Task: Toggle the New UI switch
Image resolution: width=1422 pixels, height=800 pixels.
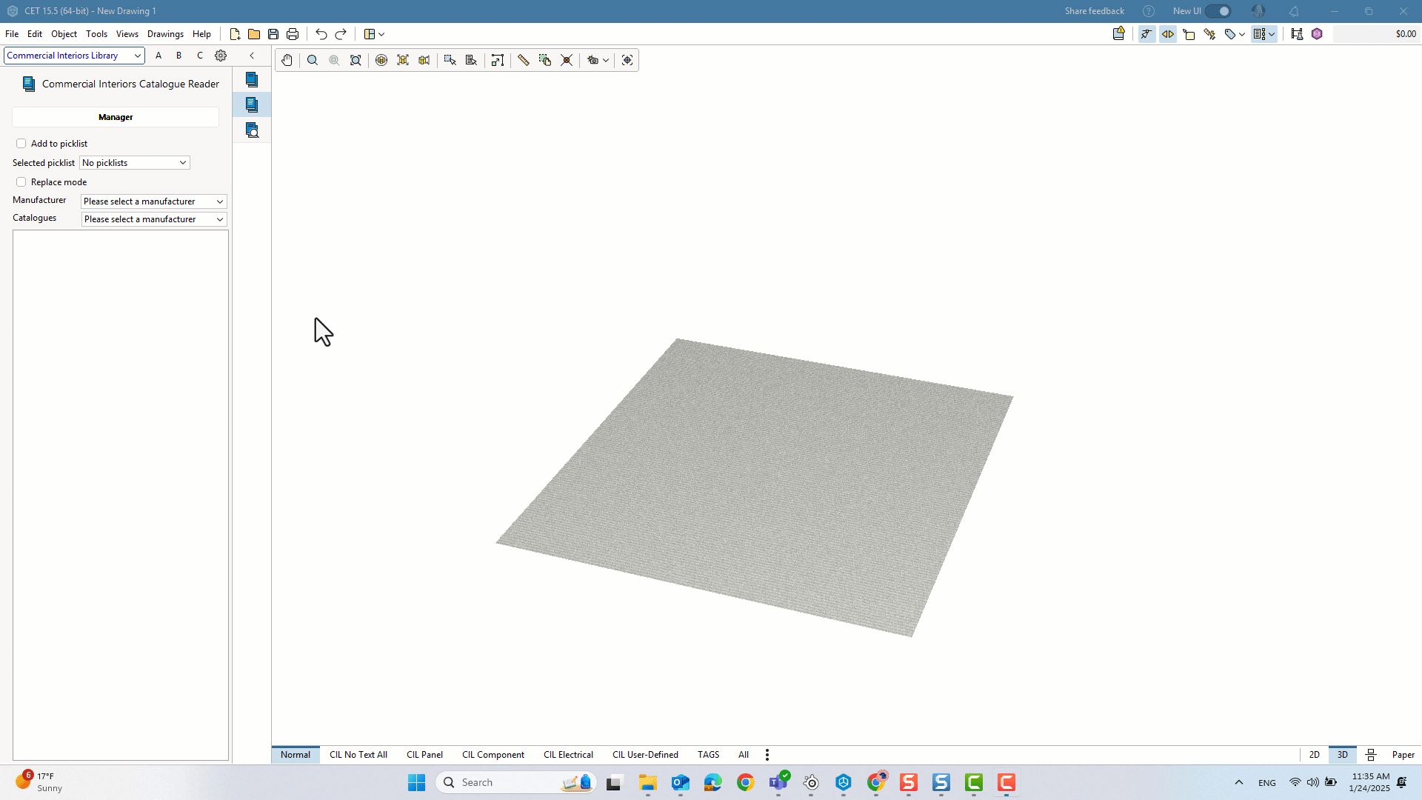Action: (1218, 11)
